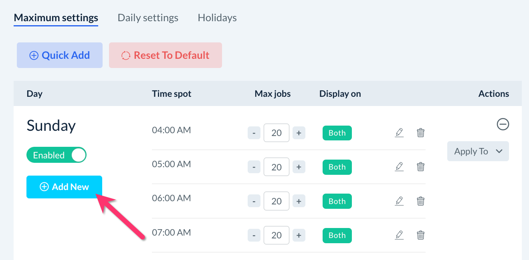Edit the 04:00 AM time spot
Screen dimensions: 529x260
coord(399,133)
